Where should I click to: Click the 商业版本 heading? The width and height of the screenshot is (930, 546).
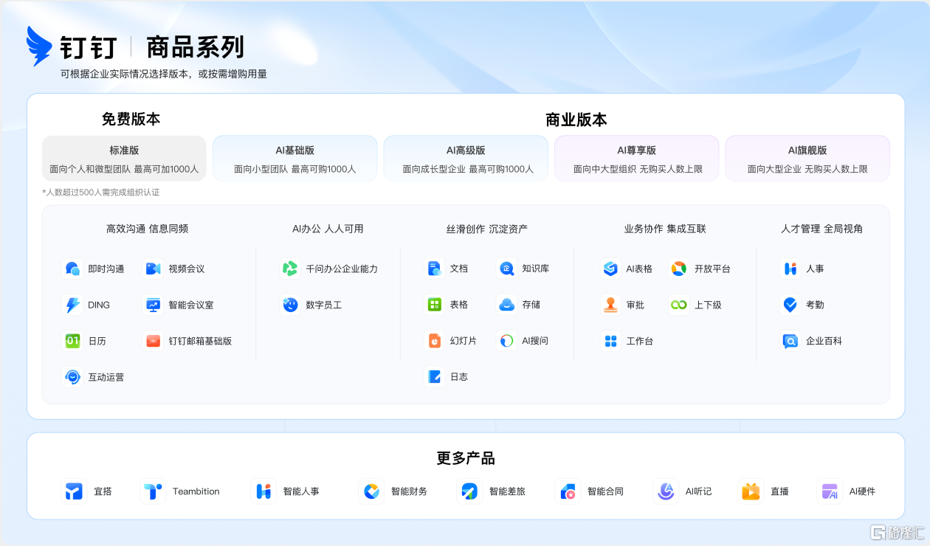(x=576, y=120)
